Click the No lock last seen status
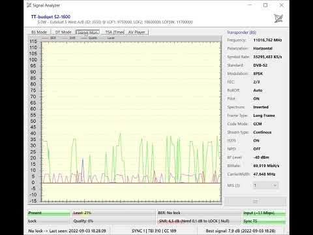 67,230
